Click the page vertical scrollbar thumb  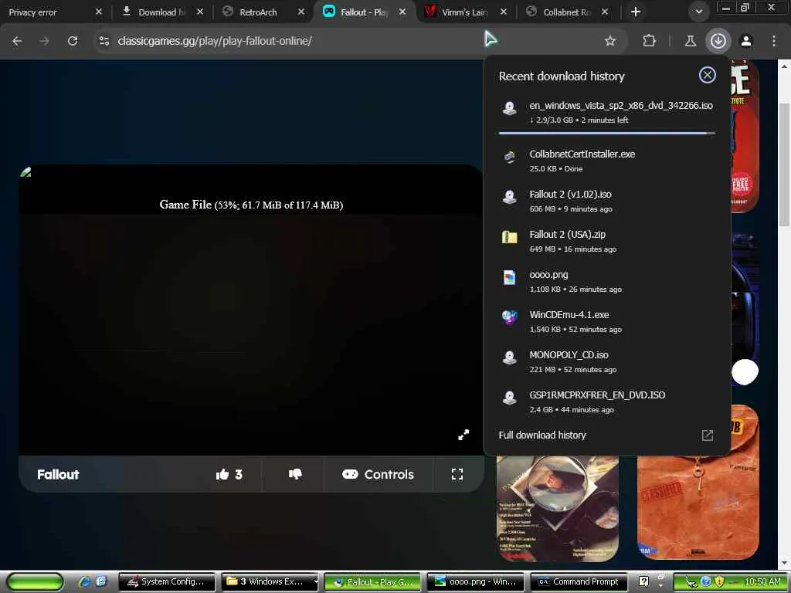[x=784, y=164]
